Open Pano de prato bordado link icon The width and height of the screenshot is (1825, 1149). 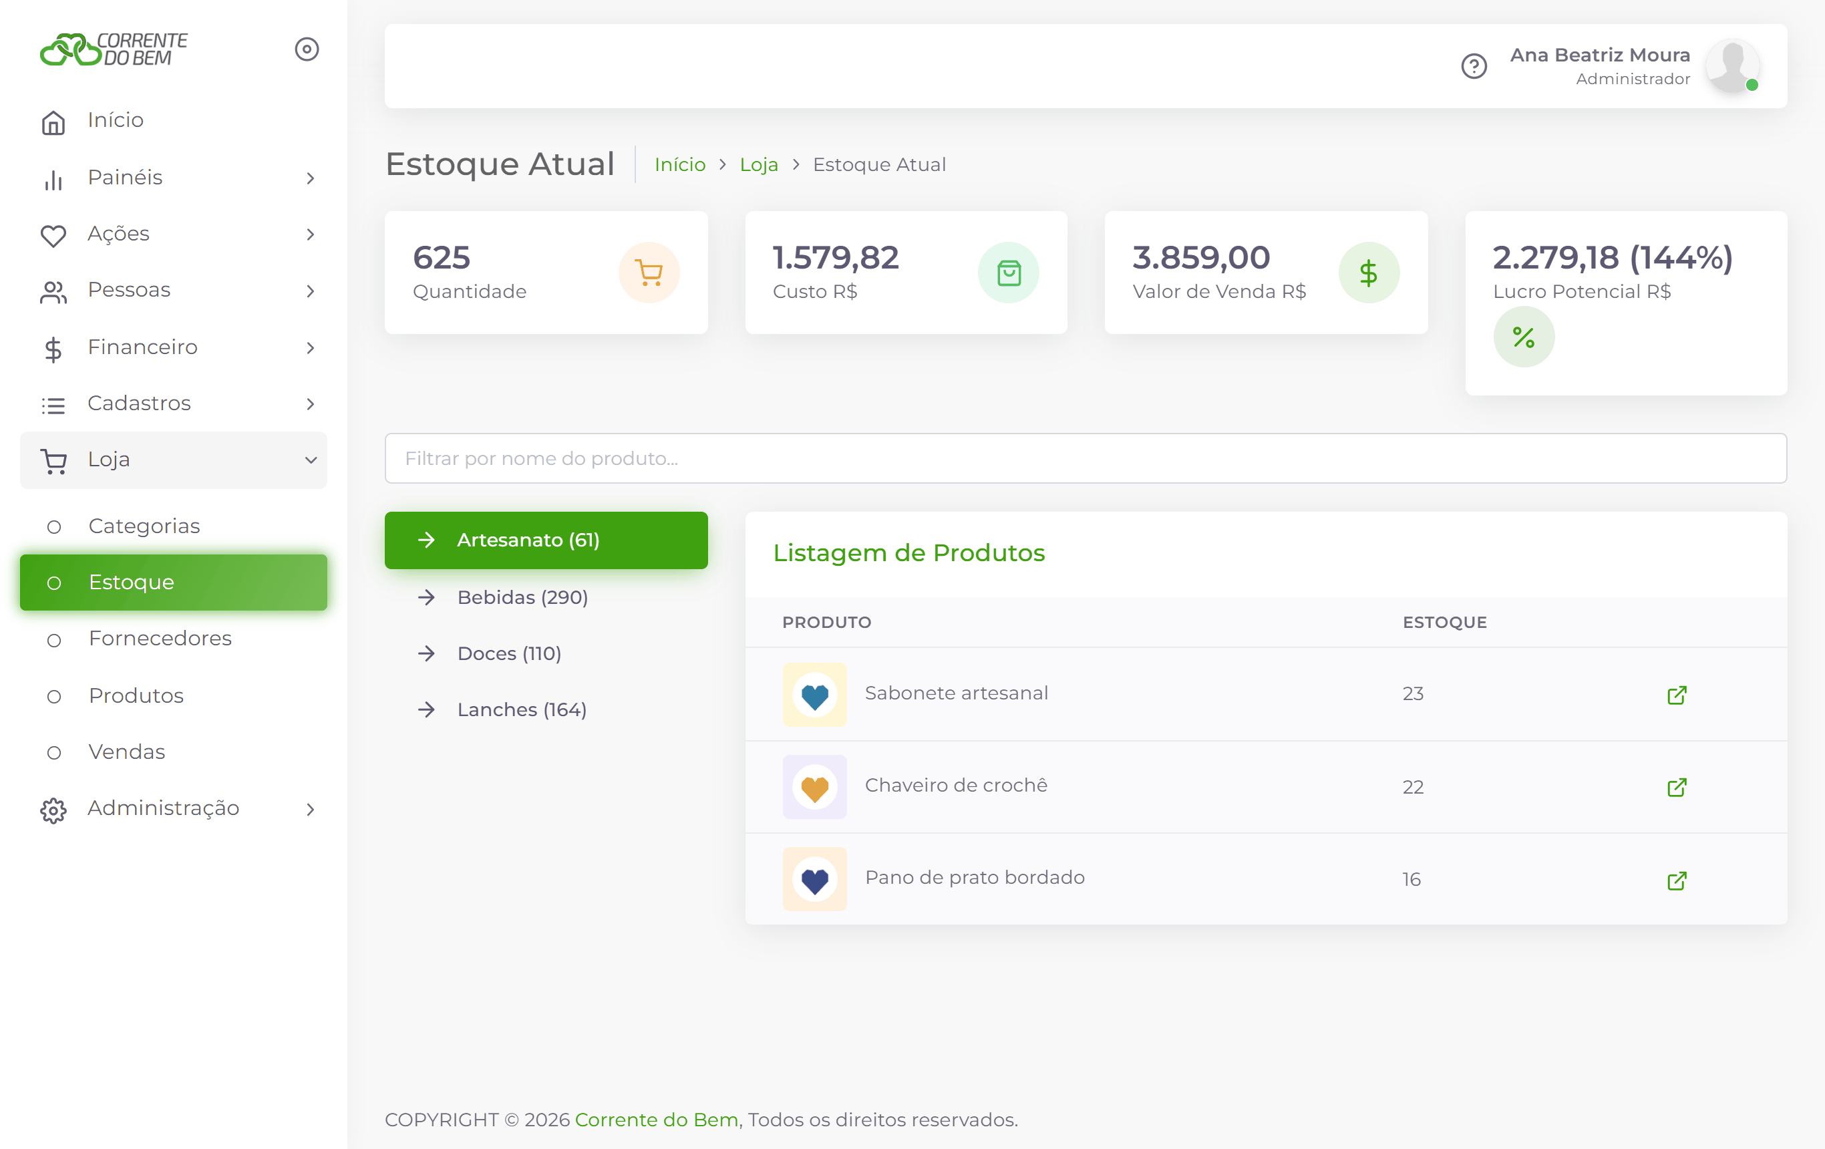(1677, 880)
